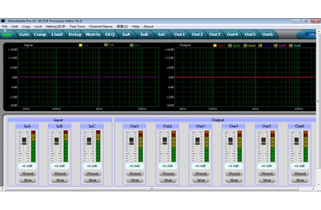Toggle Normal phase button on InC

(x=92, y=174)
